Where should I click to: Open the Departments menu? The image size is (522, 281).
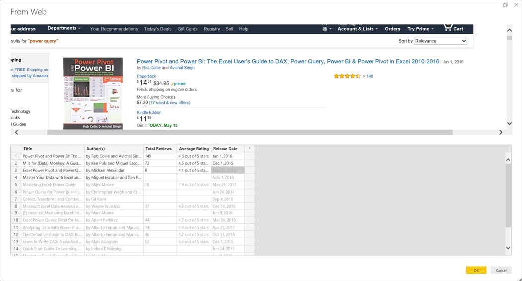point(64,28)
